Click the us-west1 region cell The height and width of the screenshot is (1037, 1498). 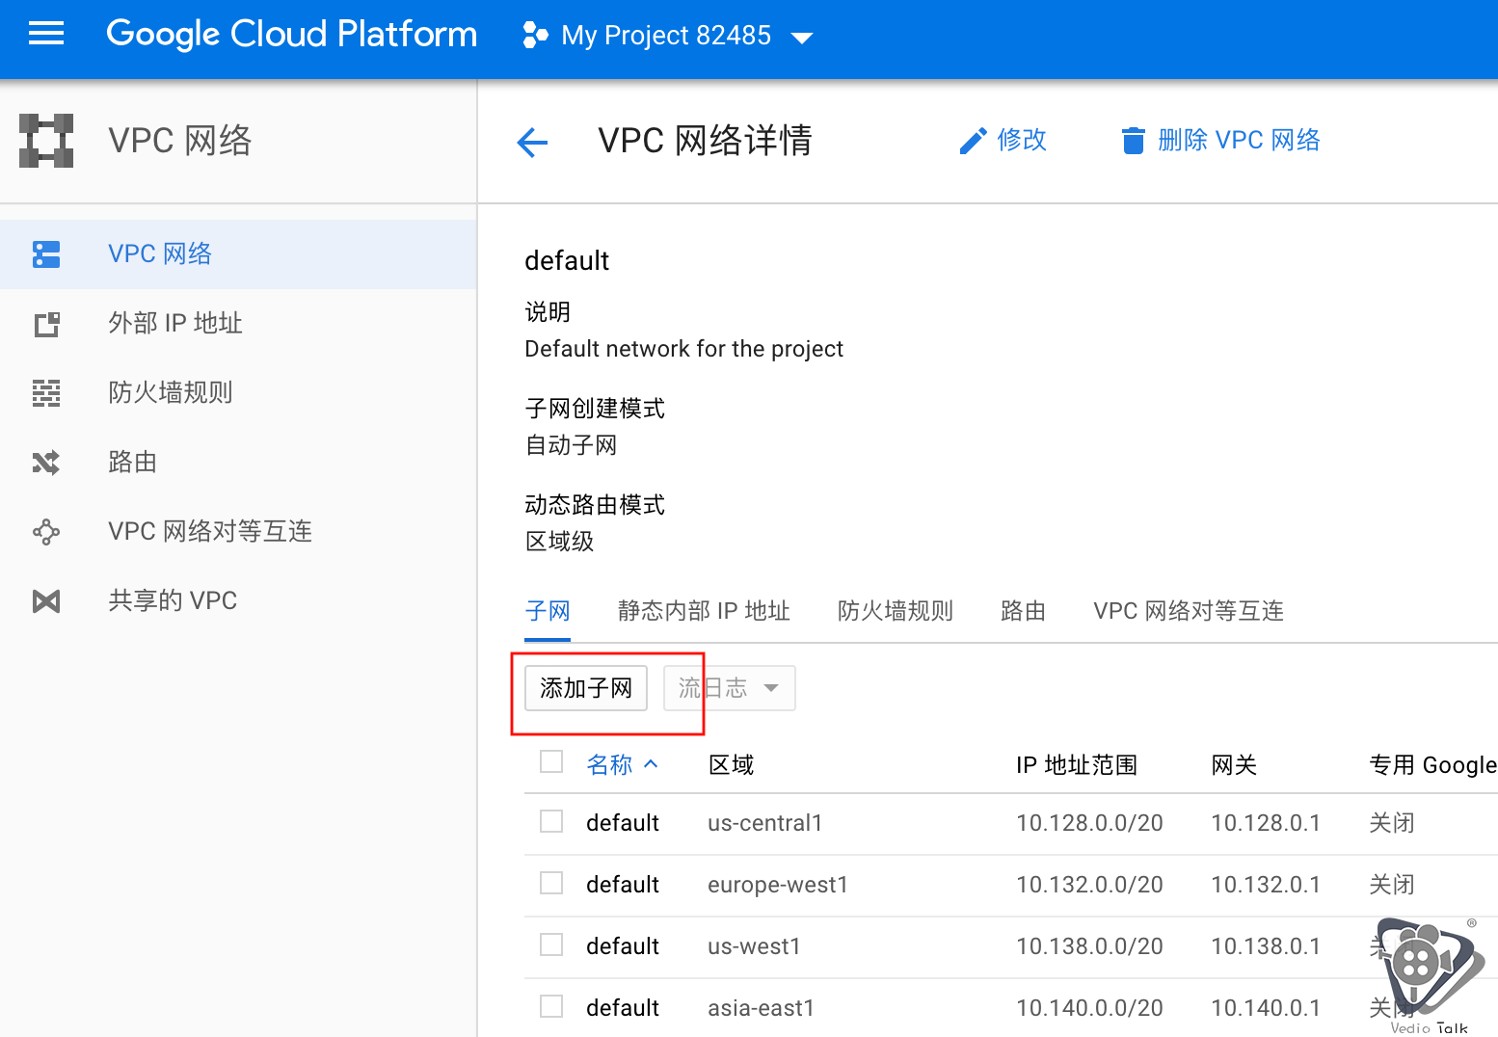[755, 946]
